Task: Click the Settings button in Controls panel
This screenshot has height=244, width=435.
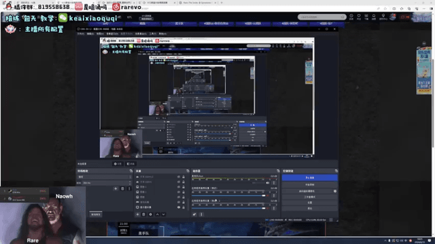Action: pos(310,203)
